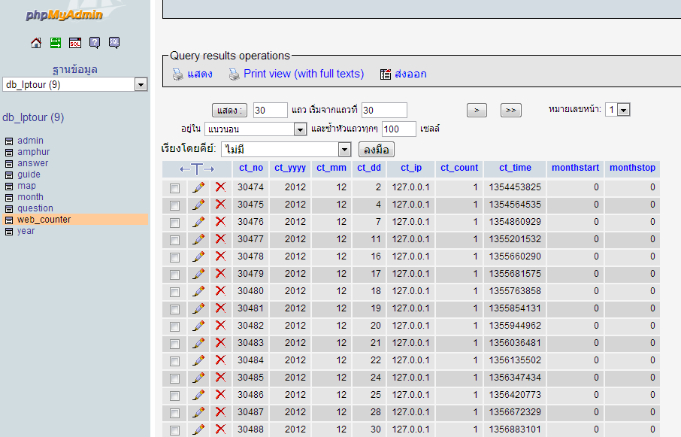Jump to last page with >> button
This screenshot has height=437, width=681.
tap(511, 111)
